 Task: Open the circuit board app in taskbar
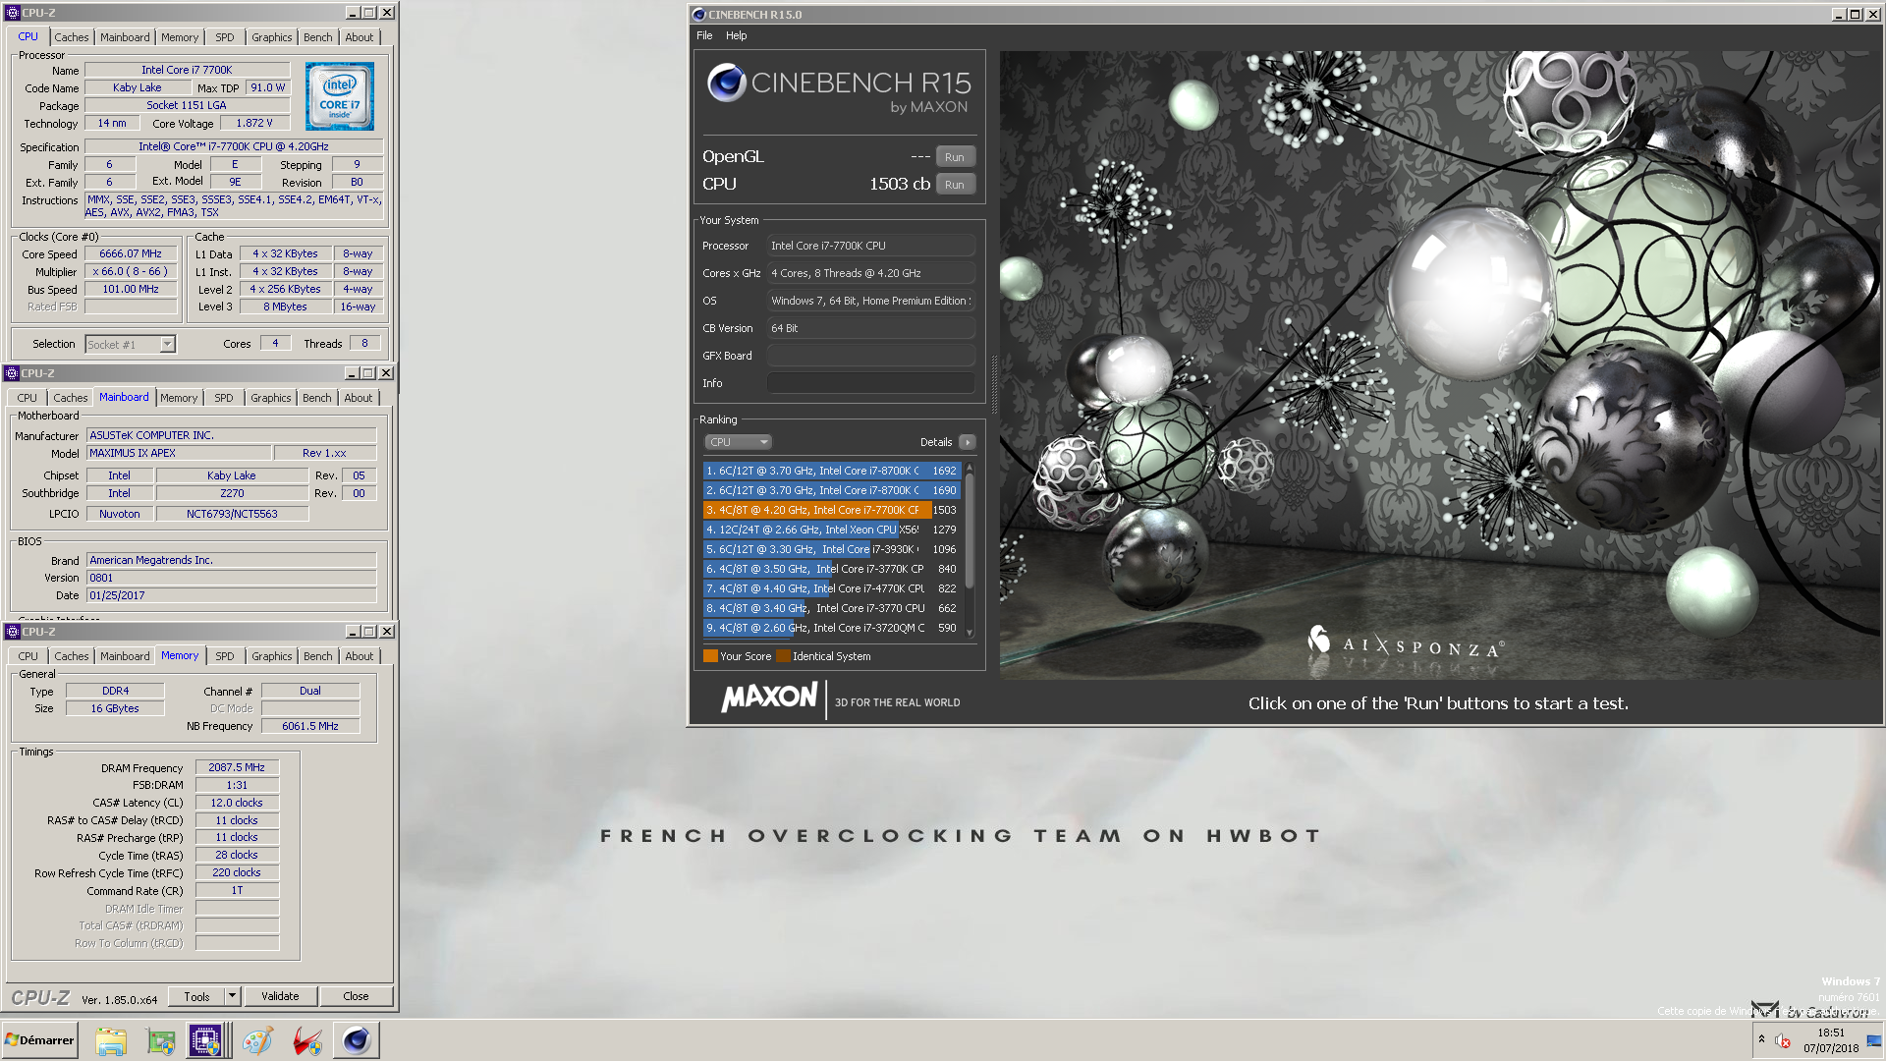[160, 1040]
